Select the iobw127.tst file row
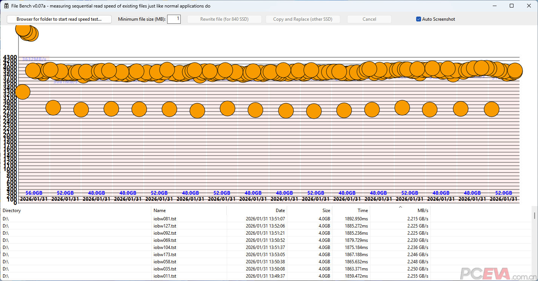The height and width of the screenshot is (281, 538). (165, 226)
